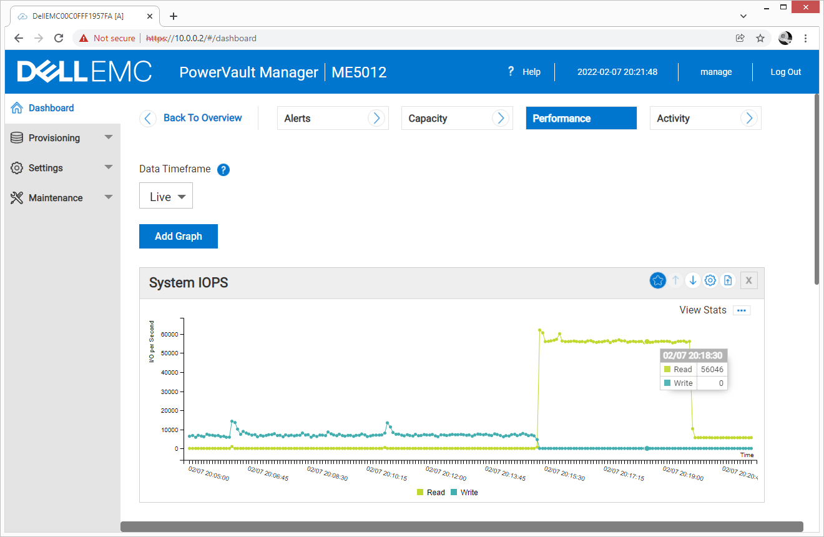Toggle the Write series in the legend

[464, 493]
